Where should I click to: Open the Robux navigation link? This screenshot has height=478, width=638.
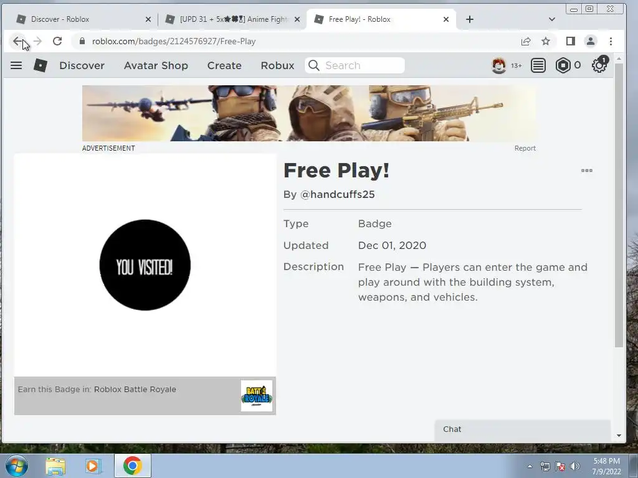tap(277, 65)
